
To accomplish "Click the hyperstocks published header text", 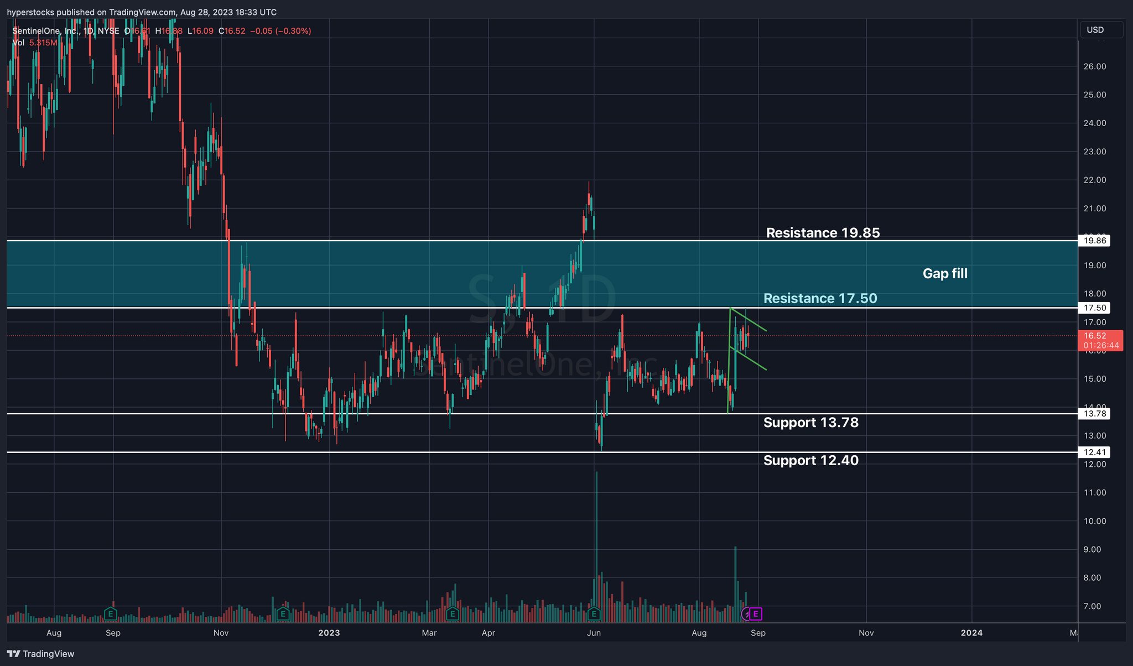I will 142,12.
